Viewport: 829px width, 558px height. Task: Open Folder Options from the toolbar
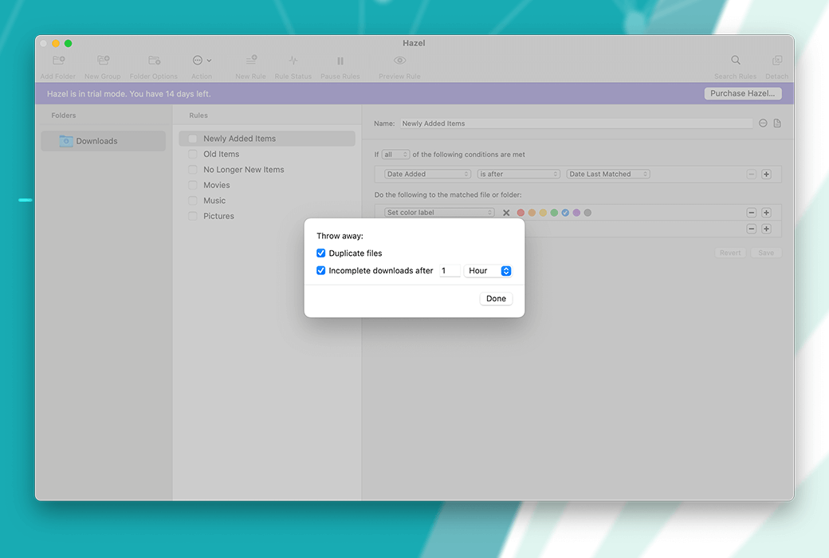154,61
